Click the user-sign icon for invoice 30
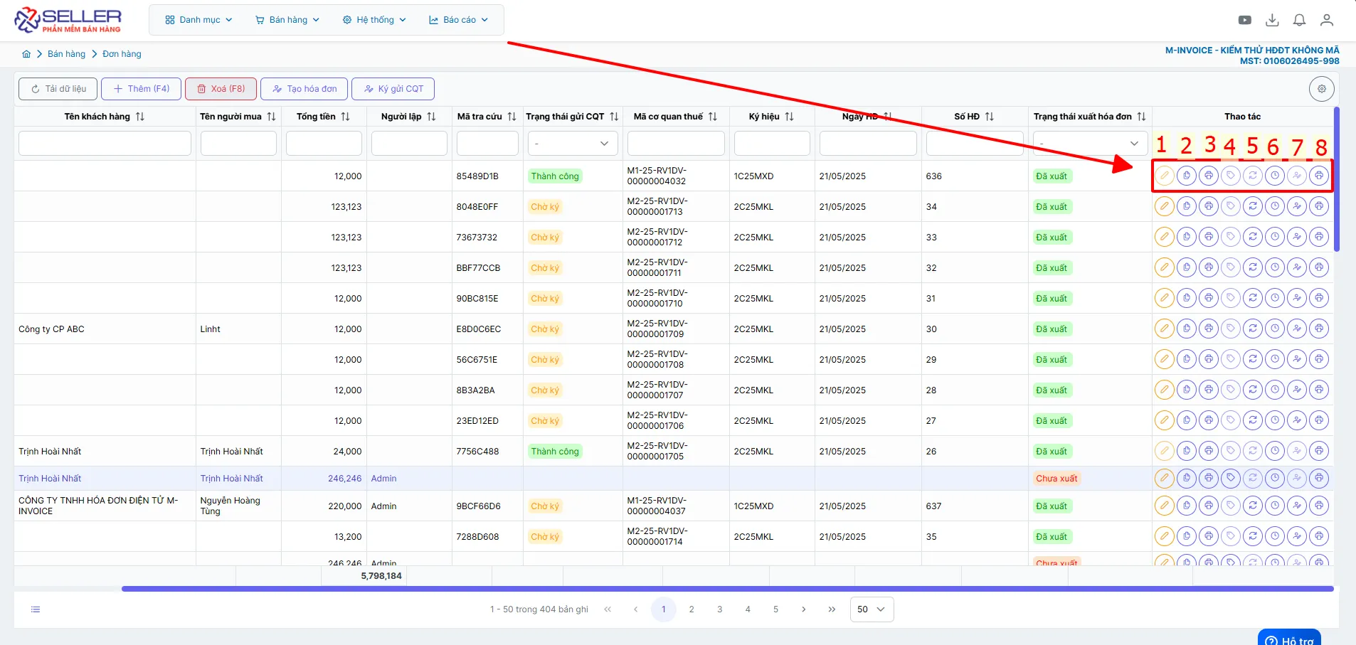The height and width of the screenshot is (645, 1356). 1296,329
